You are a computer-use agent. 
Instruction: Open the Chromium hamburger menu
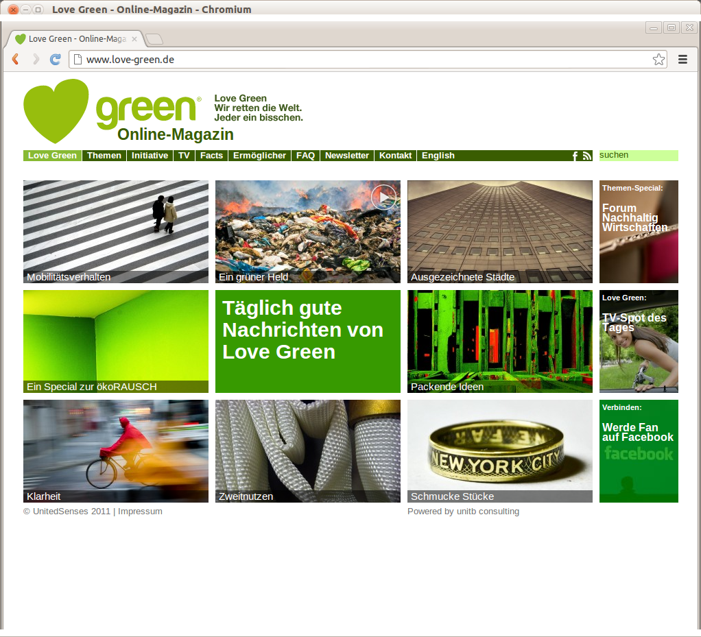[x=682, y=60]
